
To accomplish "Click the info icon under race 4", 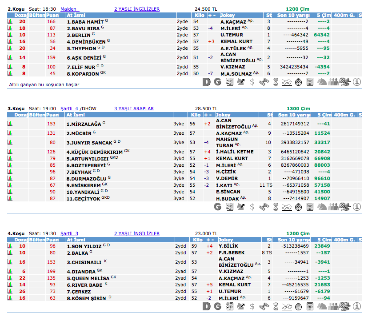I will pos(356,306).
